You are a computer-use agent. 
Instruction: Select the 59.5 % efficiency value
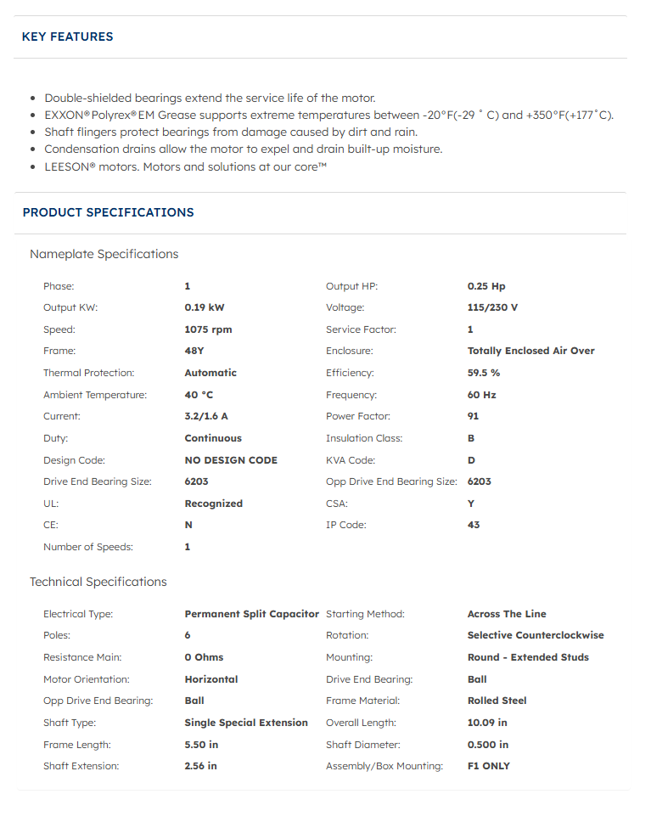(x=484, y=373)
